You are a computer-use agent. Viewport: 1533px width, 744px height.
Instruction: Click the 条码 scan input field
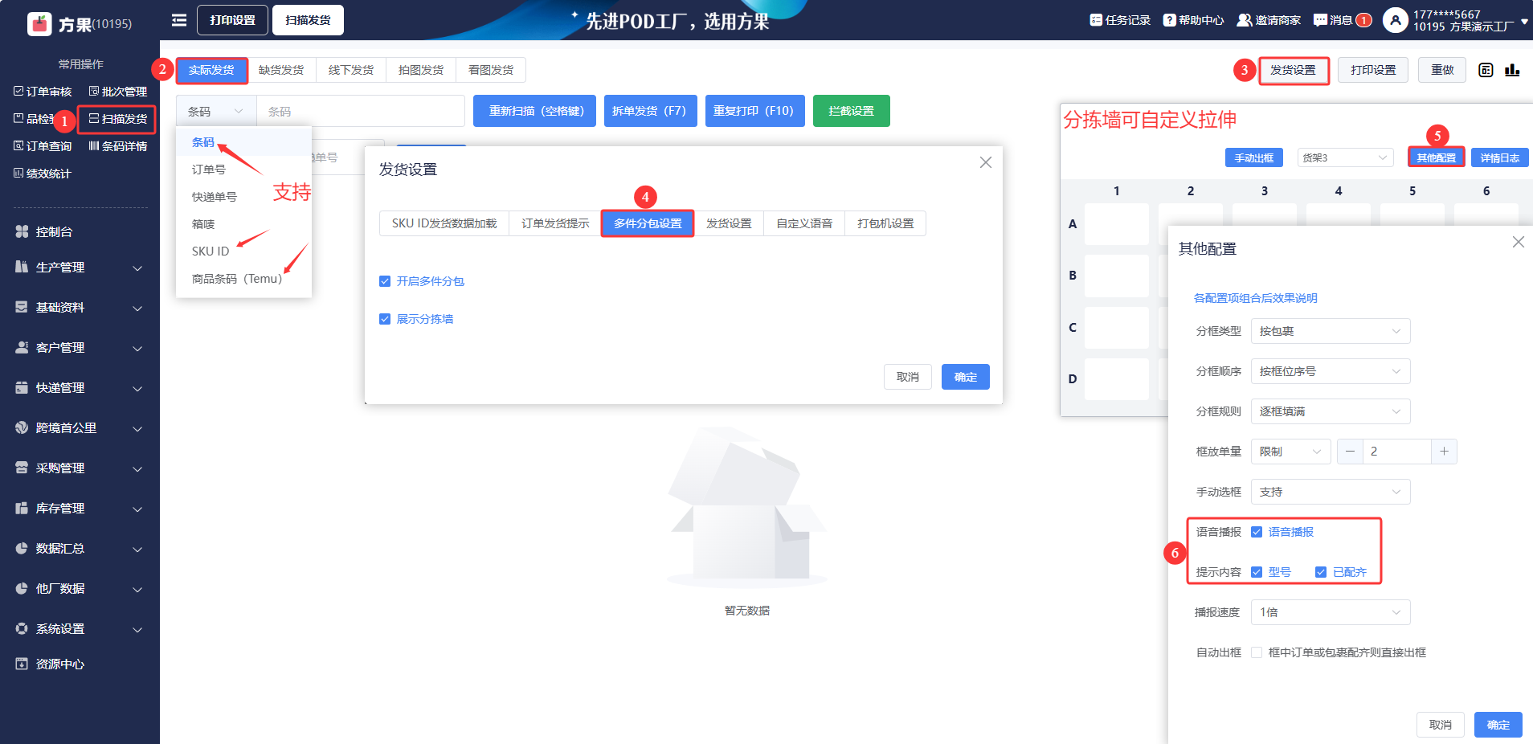(x=361, y=112)
